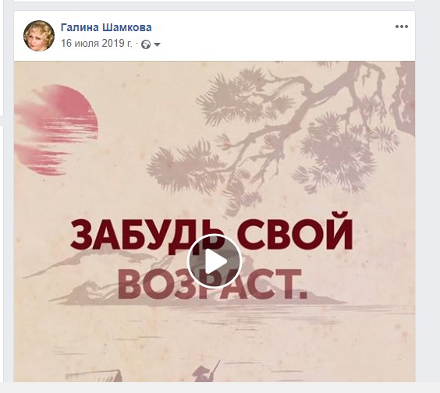This screenshot has width=440, height=393.
Task: Open the three-dot post options menu
Action: tap(402, 27)
